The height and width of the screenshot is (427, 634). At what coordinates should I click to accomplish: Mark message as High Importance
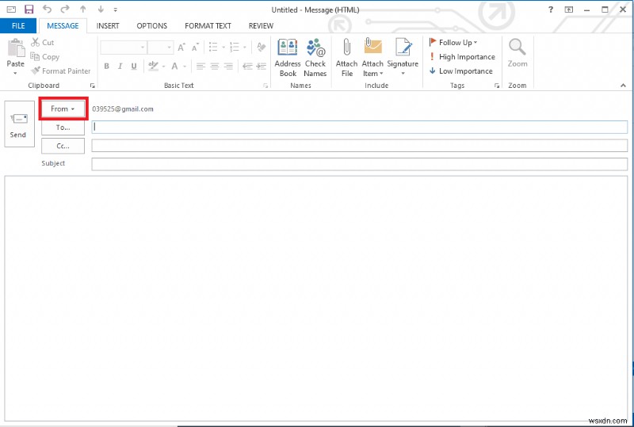point(462,56)
